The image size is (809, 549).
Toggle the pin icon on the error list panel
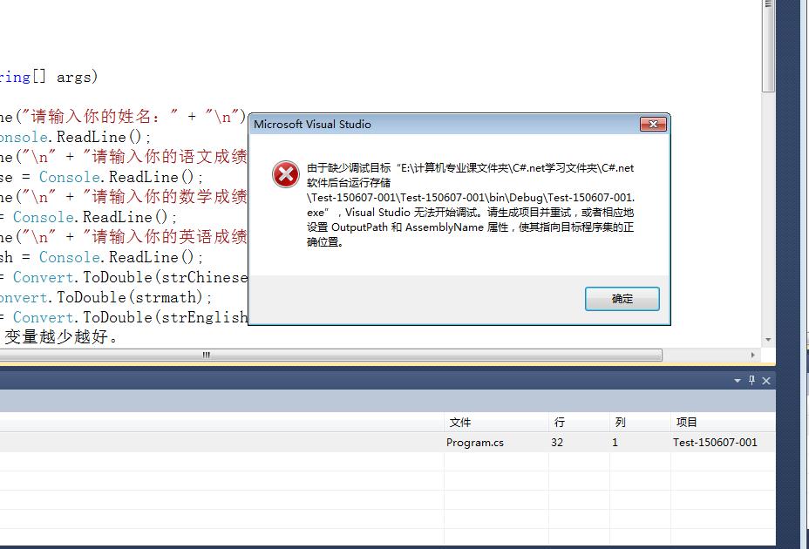pyautogui.click(x=751, y=380)
